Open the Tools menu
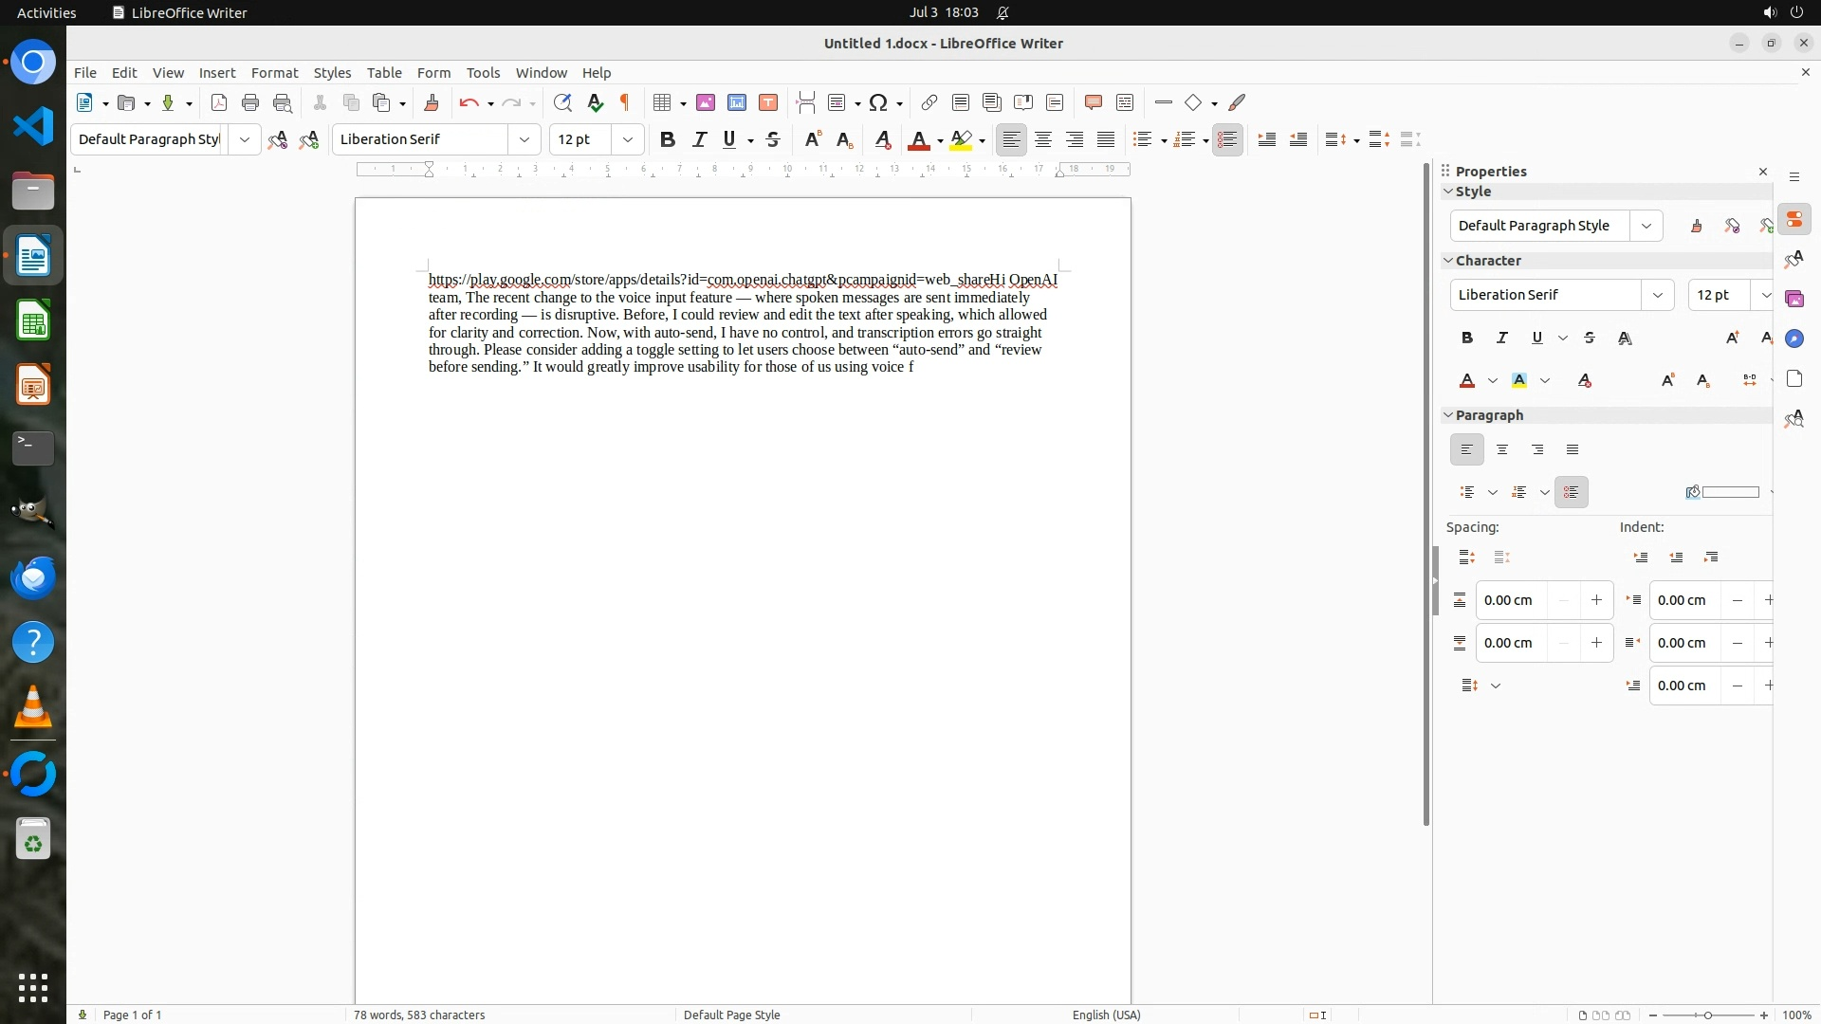 coord(483,72)
